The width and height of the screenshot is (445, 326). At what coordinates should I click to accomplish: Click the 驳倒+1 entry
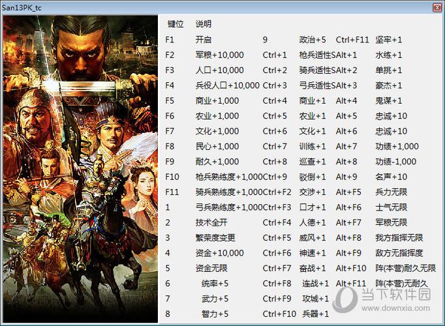point(313,177)
